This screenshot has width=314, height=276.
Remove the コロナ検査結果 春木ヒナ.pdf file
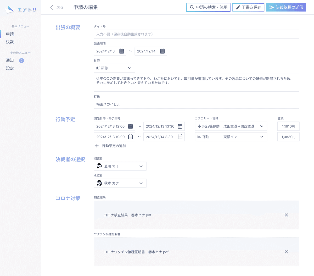click(287, 215)
